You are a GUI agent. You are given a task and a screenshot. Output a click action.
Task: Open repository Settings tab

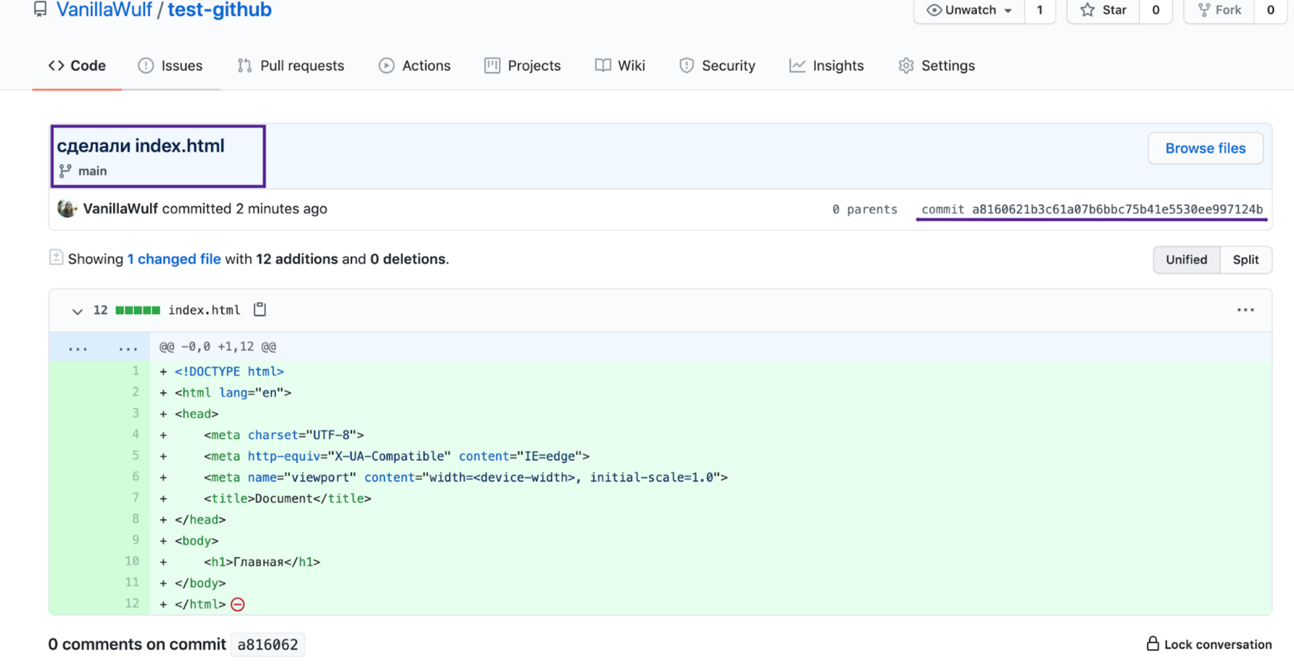(937, 65)
